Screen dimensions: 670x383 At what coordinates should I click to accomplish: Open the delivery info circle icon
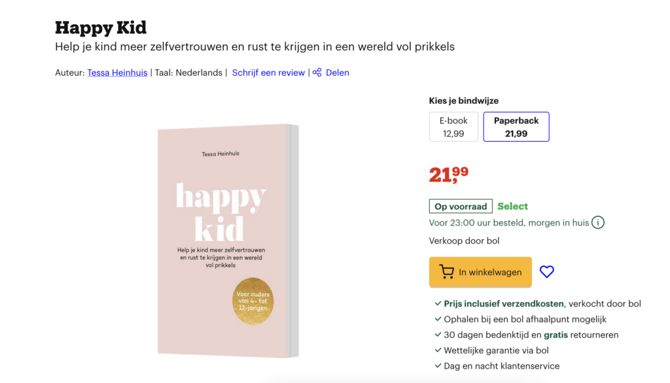click(x=598, y=223)
